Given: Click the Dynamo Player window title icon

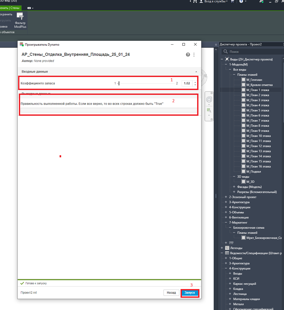Looking at the screenshot, I should [x=22, y=45].
